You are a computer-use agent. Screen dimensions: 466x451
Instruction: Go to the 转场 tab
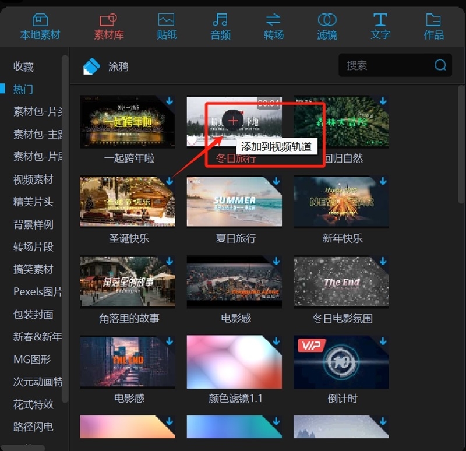273,27
